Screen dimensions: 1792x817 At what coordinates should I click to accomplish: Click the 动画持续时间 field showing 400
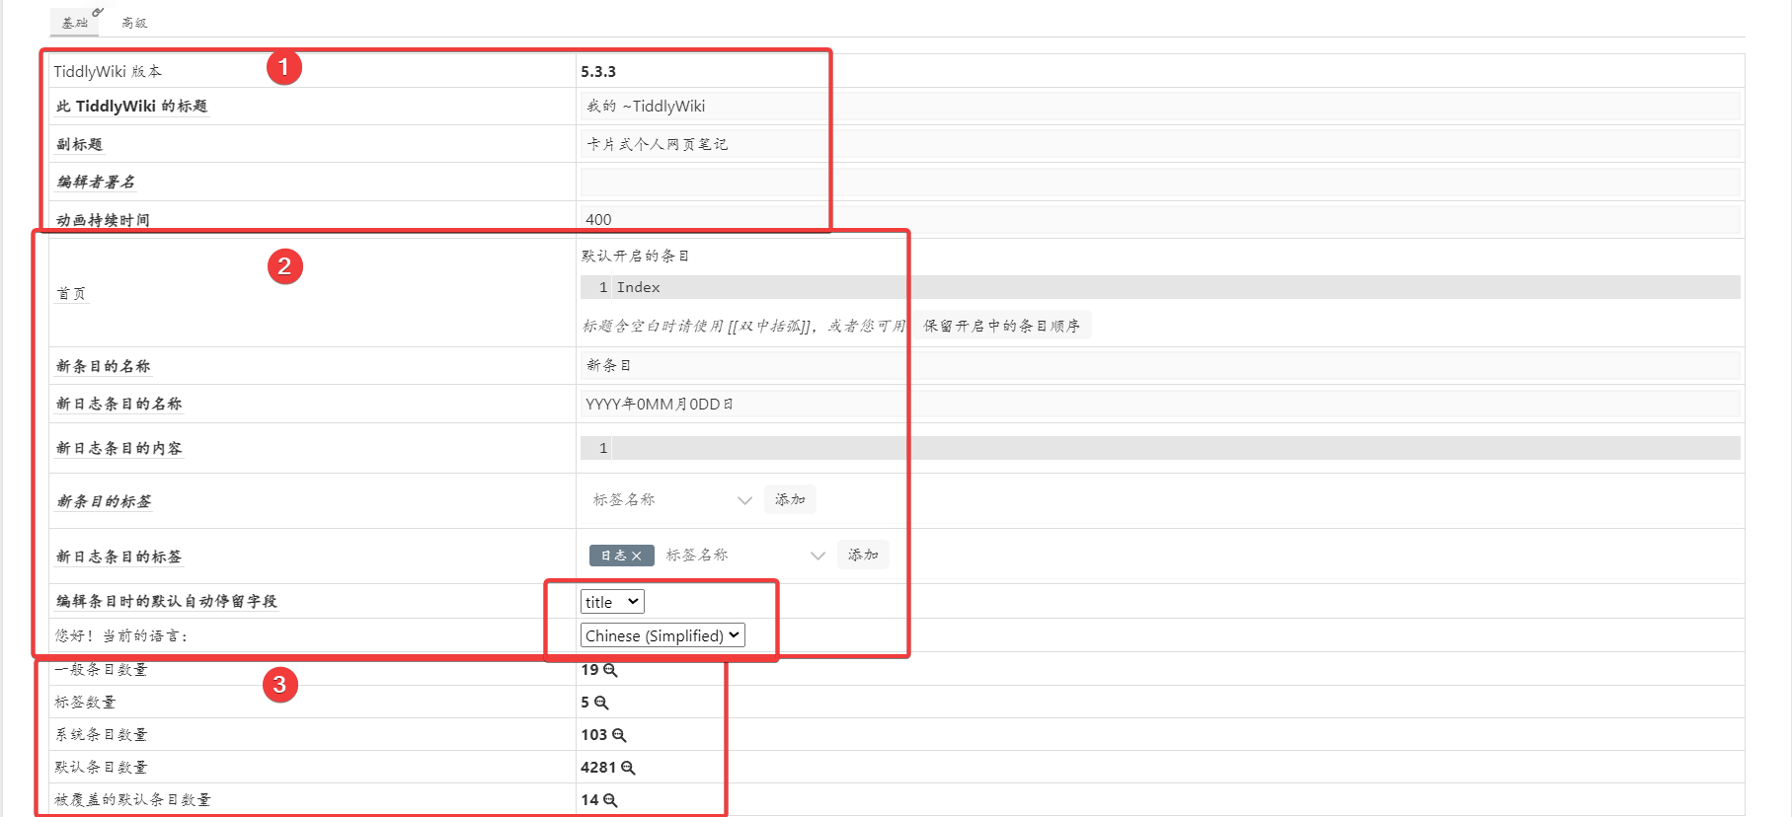pyautogui.click(x=1160, y=219)
